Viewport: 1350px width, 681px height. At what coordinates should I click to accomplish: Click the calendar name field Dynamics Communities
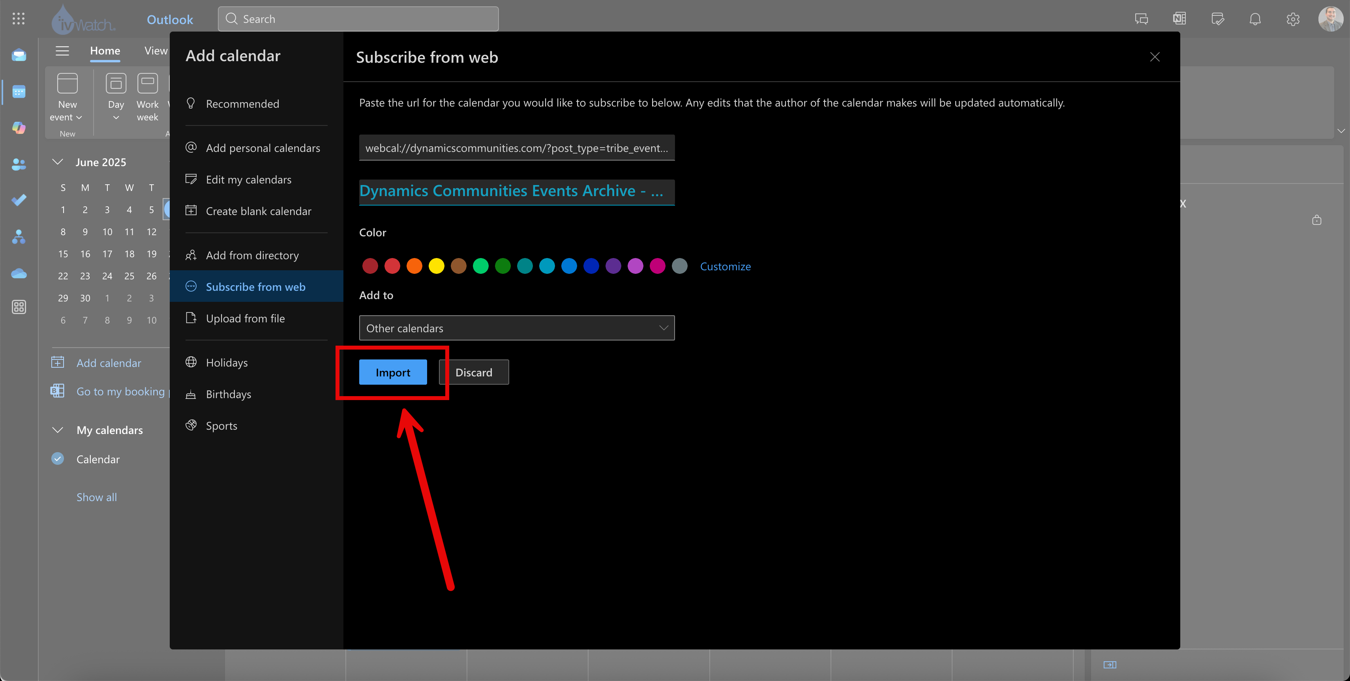517,192
